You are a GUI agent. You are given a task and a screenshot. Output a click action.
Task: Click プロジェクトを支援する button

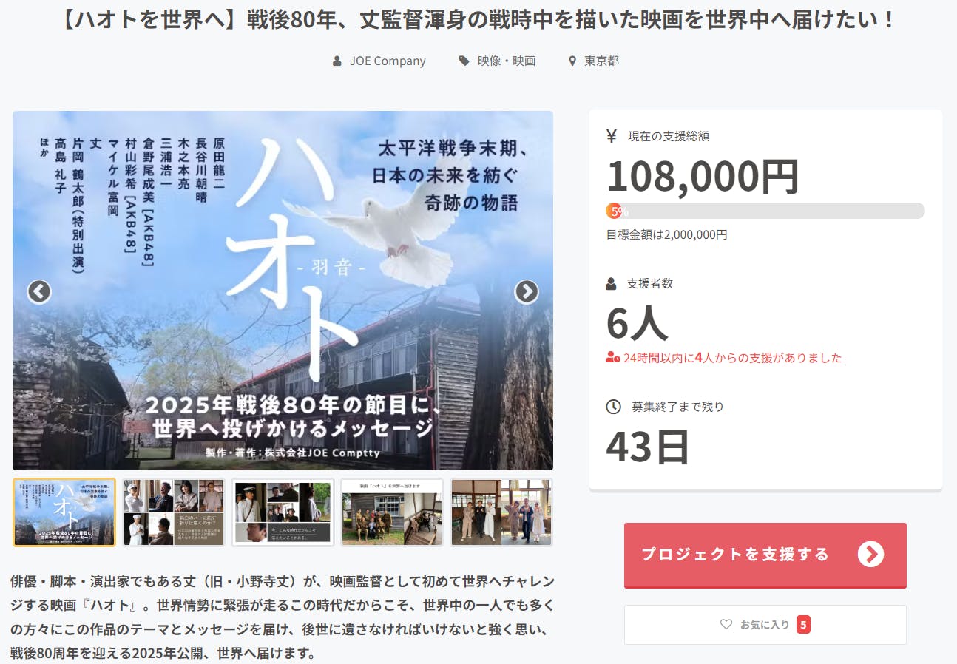[x=765, y=555]
